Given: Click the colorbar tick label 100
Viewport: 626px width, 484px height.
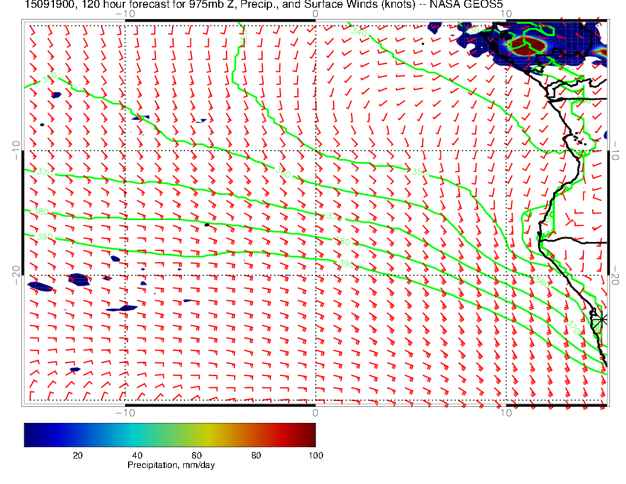Looking at the screenshot, I should [x=315, y=455].
